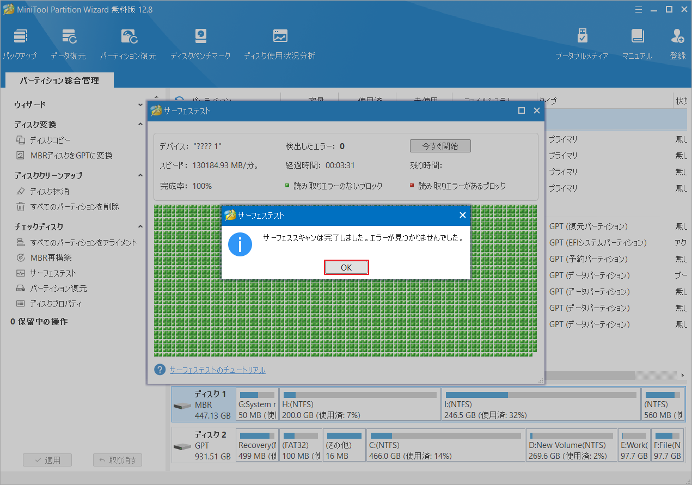Click スピード: 130184.93 MB/分 text

[209, 165]
